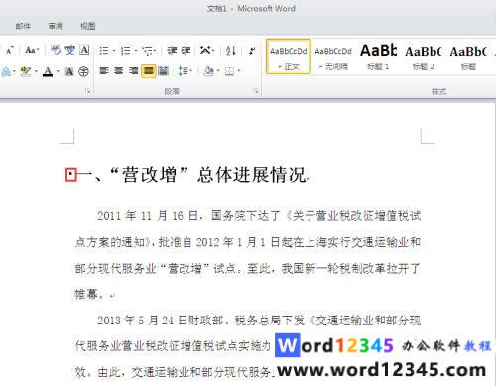
Task: Decrease paragraph indent
Action: [x=172, y=51]
